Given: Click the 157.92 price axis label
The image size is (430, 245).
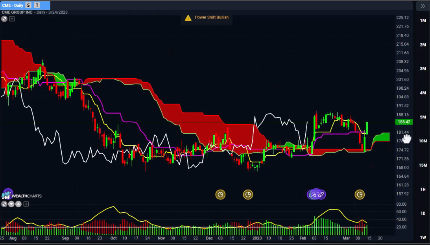Looking at the screenshot, I should (x=402, y=194).
